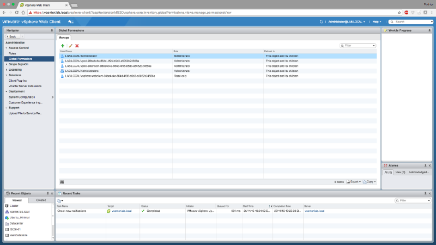The width and height of the screenshot is (436, 245).
Task: Switch to the Created tab in Recent Objects
Action: pyautogui.click(x=40, y=200)
